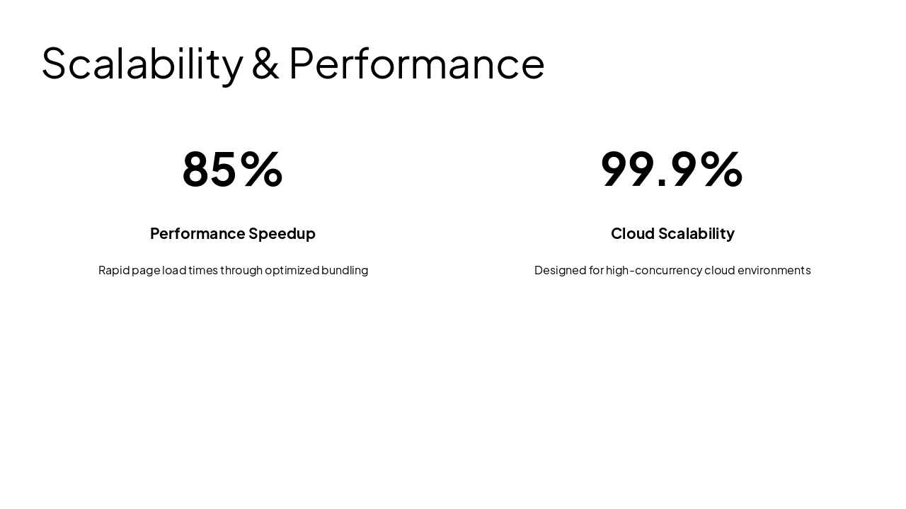Viewport: 906px width, 509px height.
Task: Click the word "Designed" in the right description
Action: 559,270
